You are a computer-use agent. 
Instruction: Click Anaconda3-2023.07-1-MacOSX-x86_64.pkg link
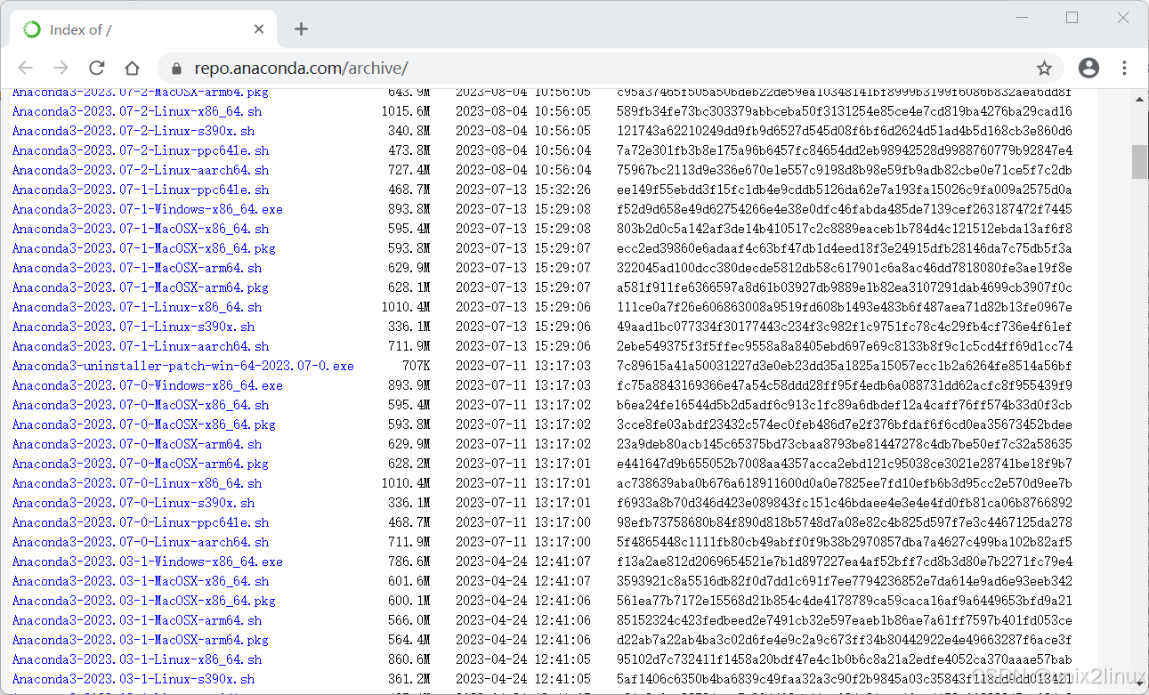tap(144, 248)
